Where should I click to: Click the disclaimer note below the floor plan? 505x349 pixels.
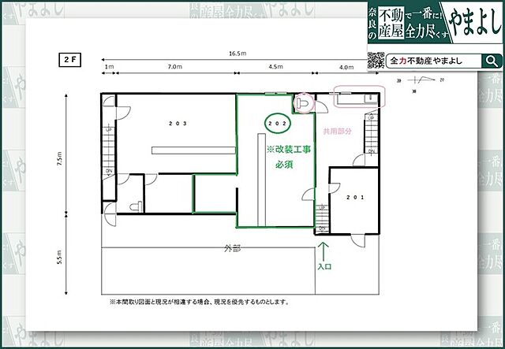[x=200, y=302]
